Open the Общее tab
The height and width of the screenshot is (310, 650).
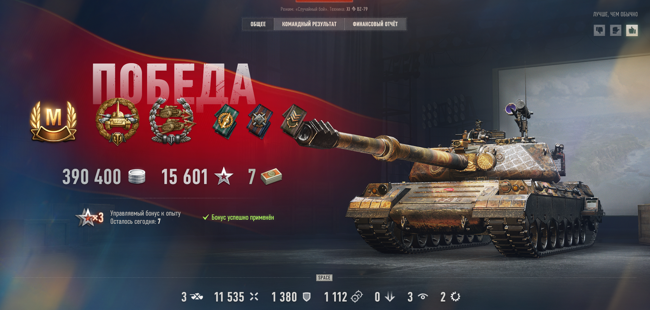pyautogui.click(x=258, y=24)
